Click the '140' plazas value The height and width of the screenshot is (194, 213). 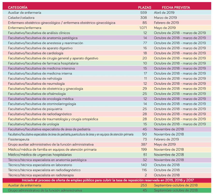click(144, 165)
